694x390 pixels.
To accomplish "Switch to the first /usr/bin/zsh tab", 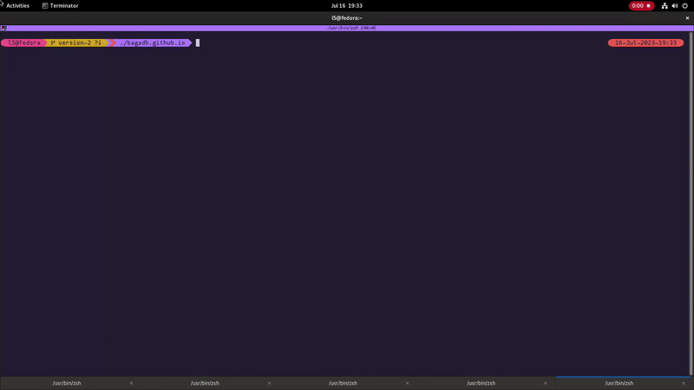I will click(67, 383).
